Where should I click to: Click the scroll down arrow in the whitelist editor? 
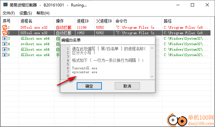[152, 76]
